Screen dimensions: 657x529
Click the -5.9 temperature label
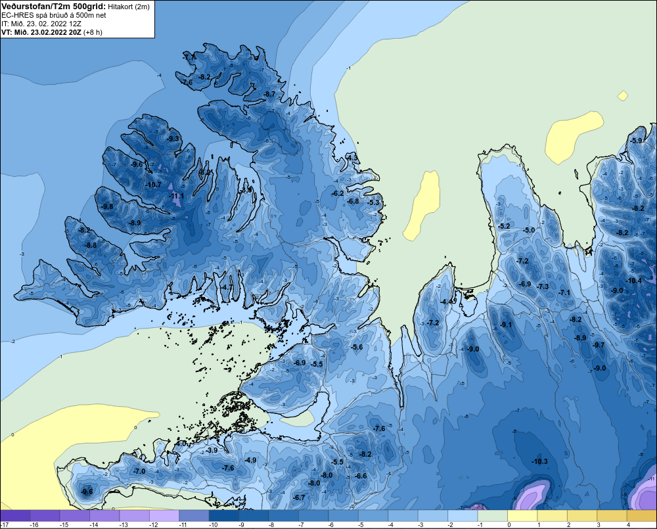click(x=637, y=141)
